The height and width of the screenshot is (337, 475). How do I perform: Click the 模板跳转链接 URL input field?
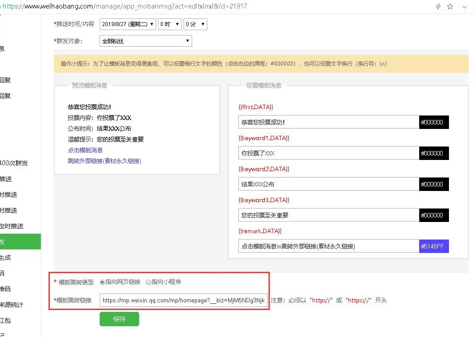click(184, 300)
